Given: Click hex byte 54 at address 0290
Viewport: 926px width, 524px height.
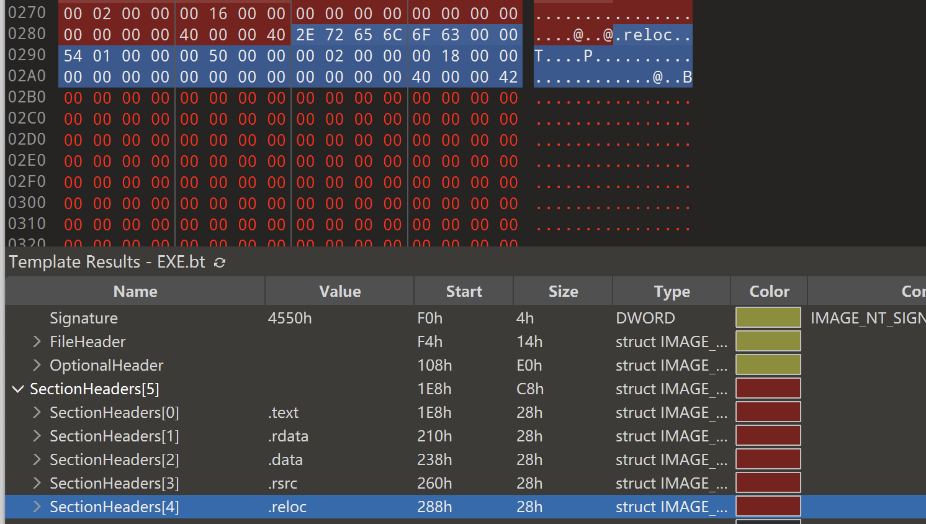Looking at the screenshot, I should point(73,56).
